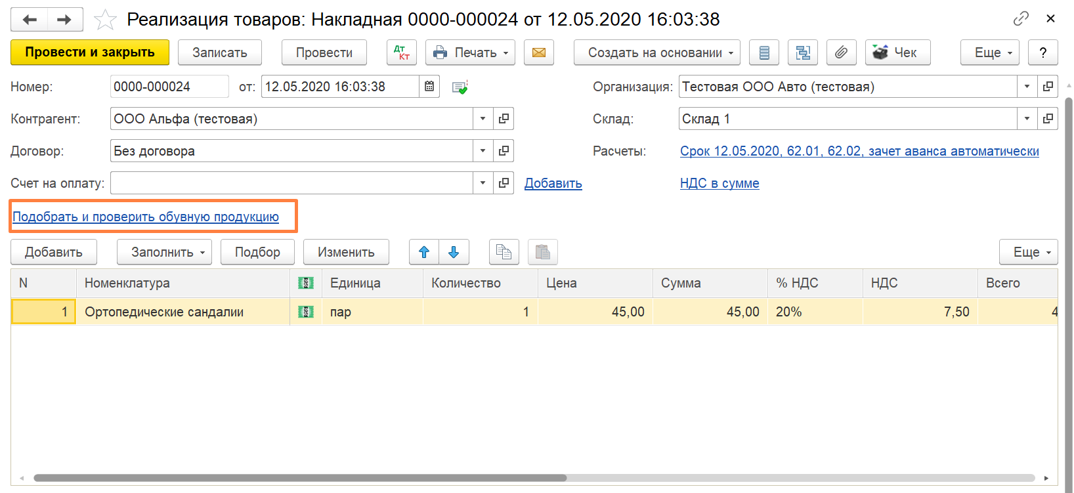This screenshot has width=1074, height=493.
Task: Expand Склад dropdown list
Action: 1027,119
